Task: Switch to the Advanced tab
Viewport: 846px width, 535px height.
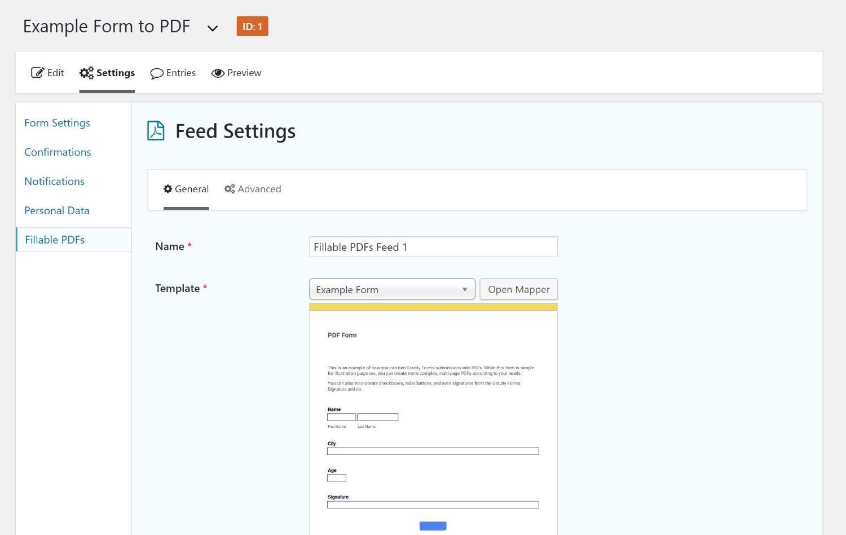Action: (x=259, y=189)
